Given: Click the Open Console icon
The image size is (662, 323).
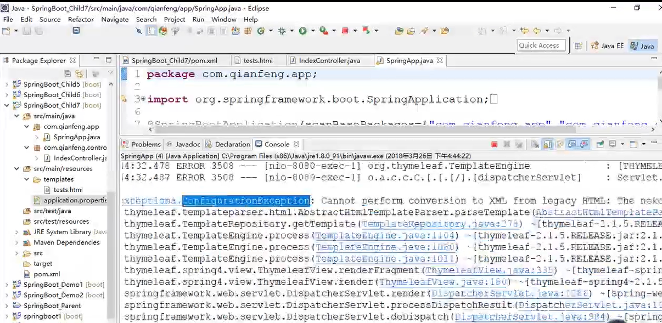Looking at the screenshot, I should (x=633, y=144).
